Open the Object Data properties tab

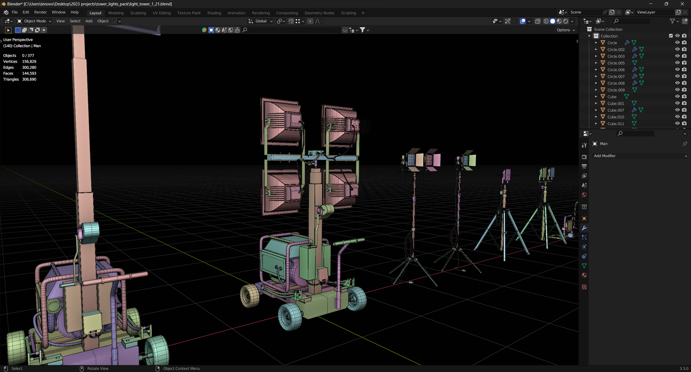584,266
